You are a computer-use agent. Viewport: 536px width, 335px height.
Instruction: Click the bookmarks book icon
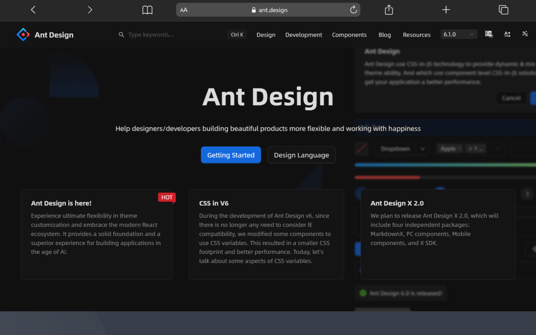(x=147, y=10)
